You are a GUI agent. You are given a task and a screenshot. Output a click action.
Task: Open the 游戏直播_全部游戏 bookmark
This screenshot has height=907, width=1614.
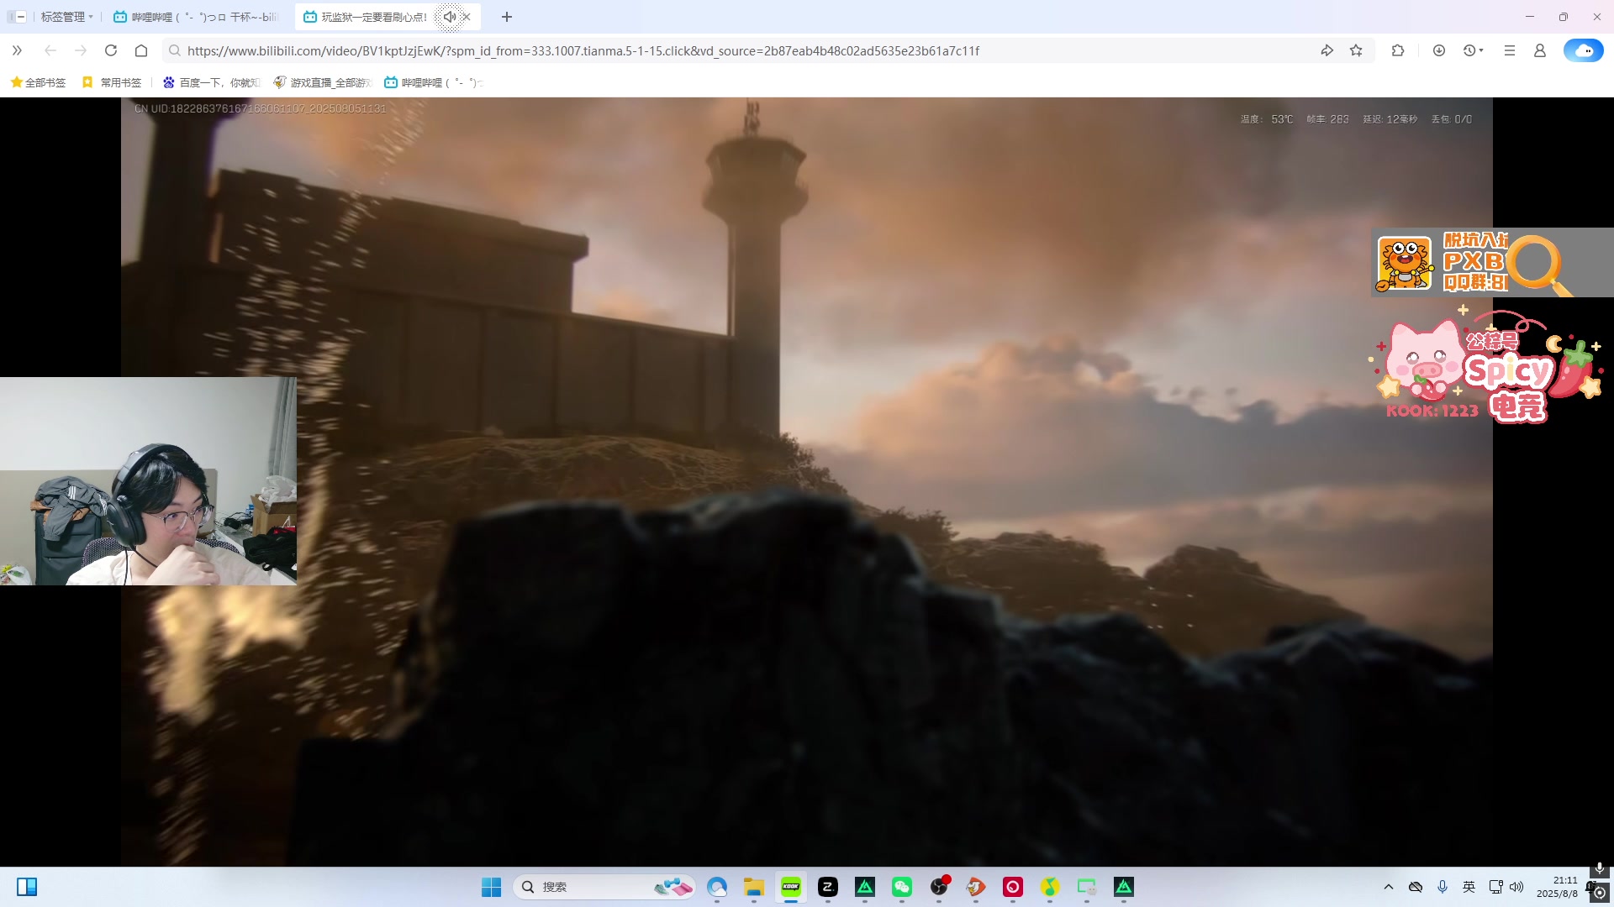tap(323, 82)
